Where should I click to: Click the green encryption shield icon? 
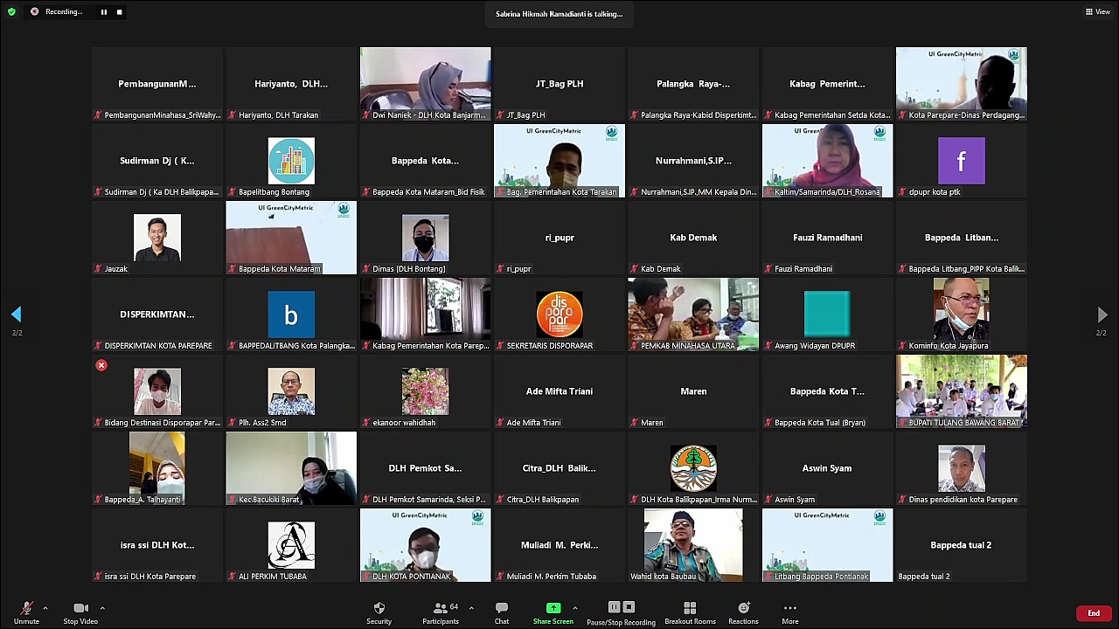click(11, 12)
